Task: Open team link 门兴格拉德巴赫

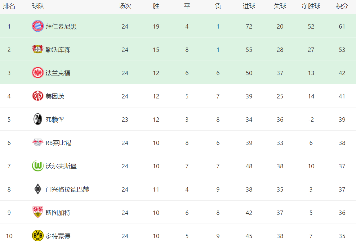Action: tap(67, 189)
